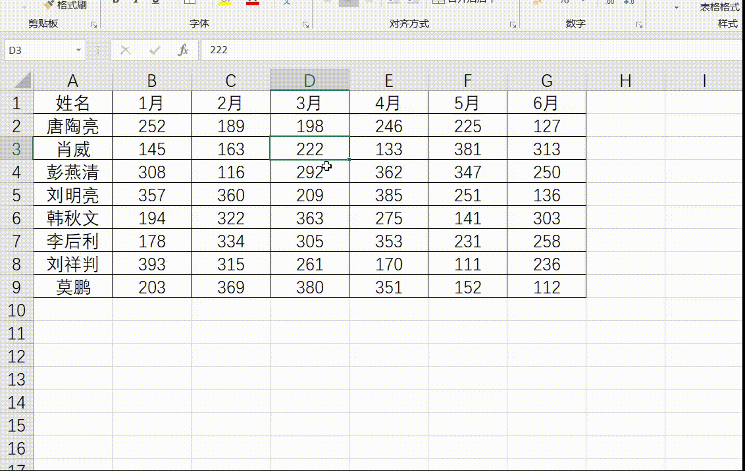Click the 6月 header cell
This screenshot has width=745, height=471.
tap(546, 103)
